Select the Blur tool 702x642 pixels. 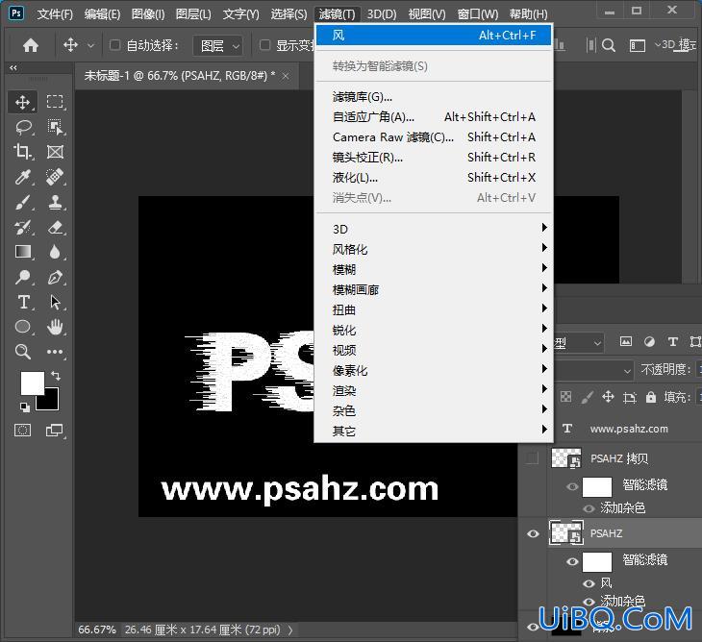pyautogui.click(x=55, y=252)
